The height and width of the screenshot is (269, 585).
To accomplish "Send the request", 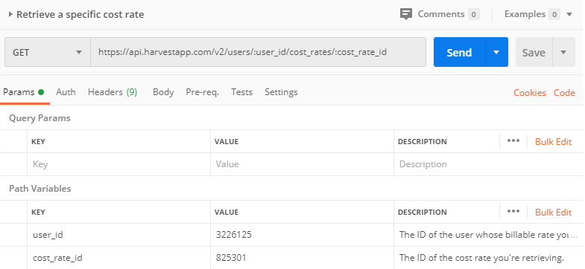I will pos(459,52).
